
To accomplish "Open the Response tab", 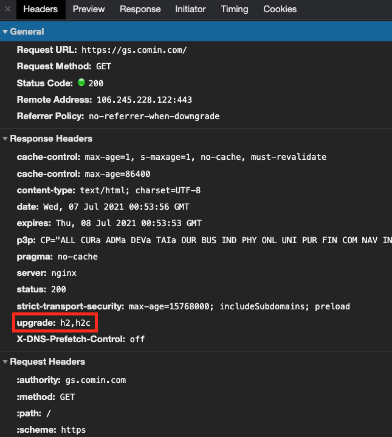I will click(x=140, y=9).
